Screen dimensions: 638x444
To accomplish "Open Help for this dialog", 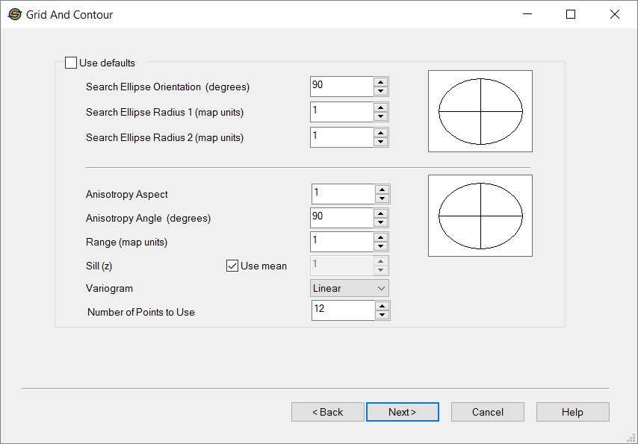I will (572, 412).
